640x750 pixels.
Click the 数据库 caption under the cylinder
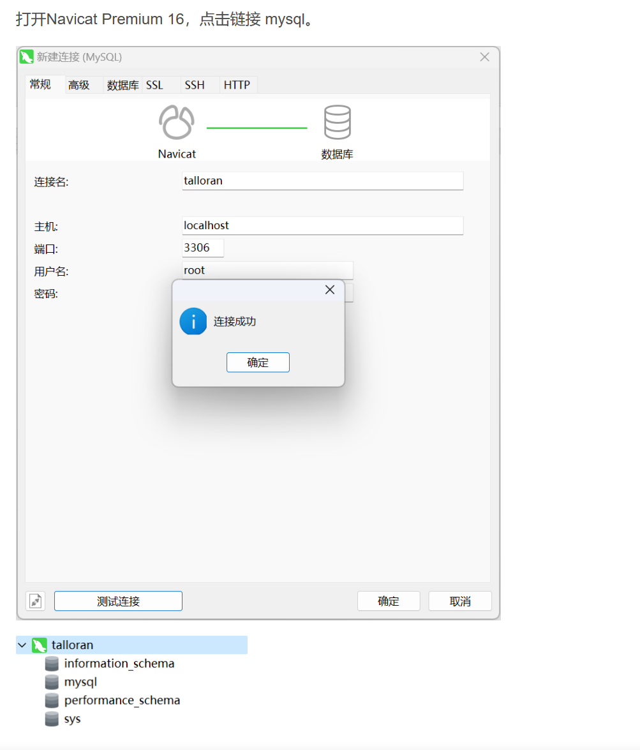pyautogui.click(x=337, y=154)
